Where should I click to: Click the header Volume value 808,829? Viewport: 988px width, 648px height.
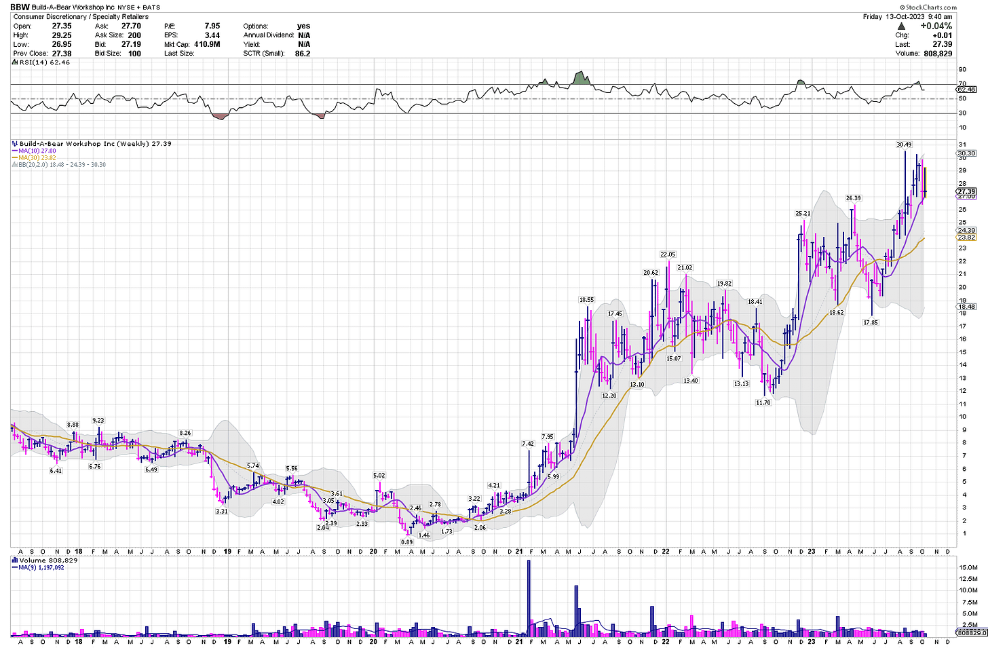coord(938,54)
